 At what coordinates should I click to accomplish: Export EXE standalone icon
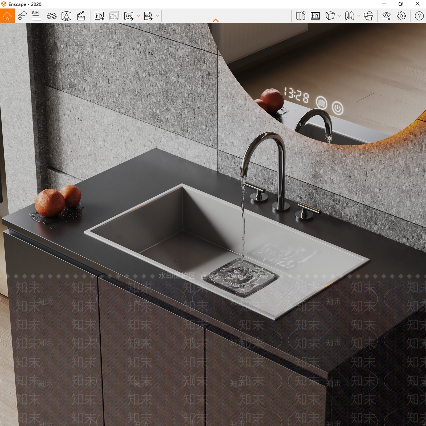[148, 16]
